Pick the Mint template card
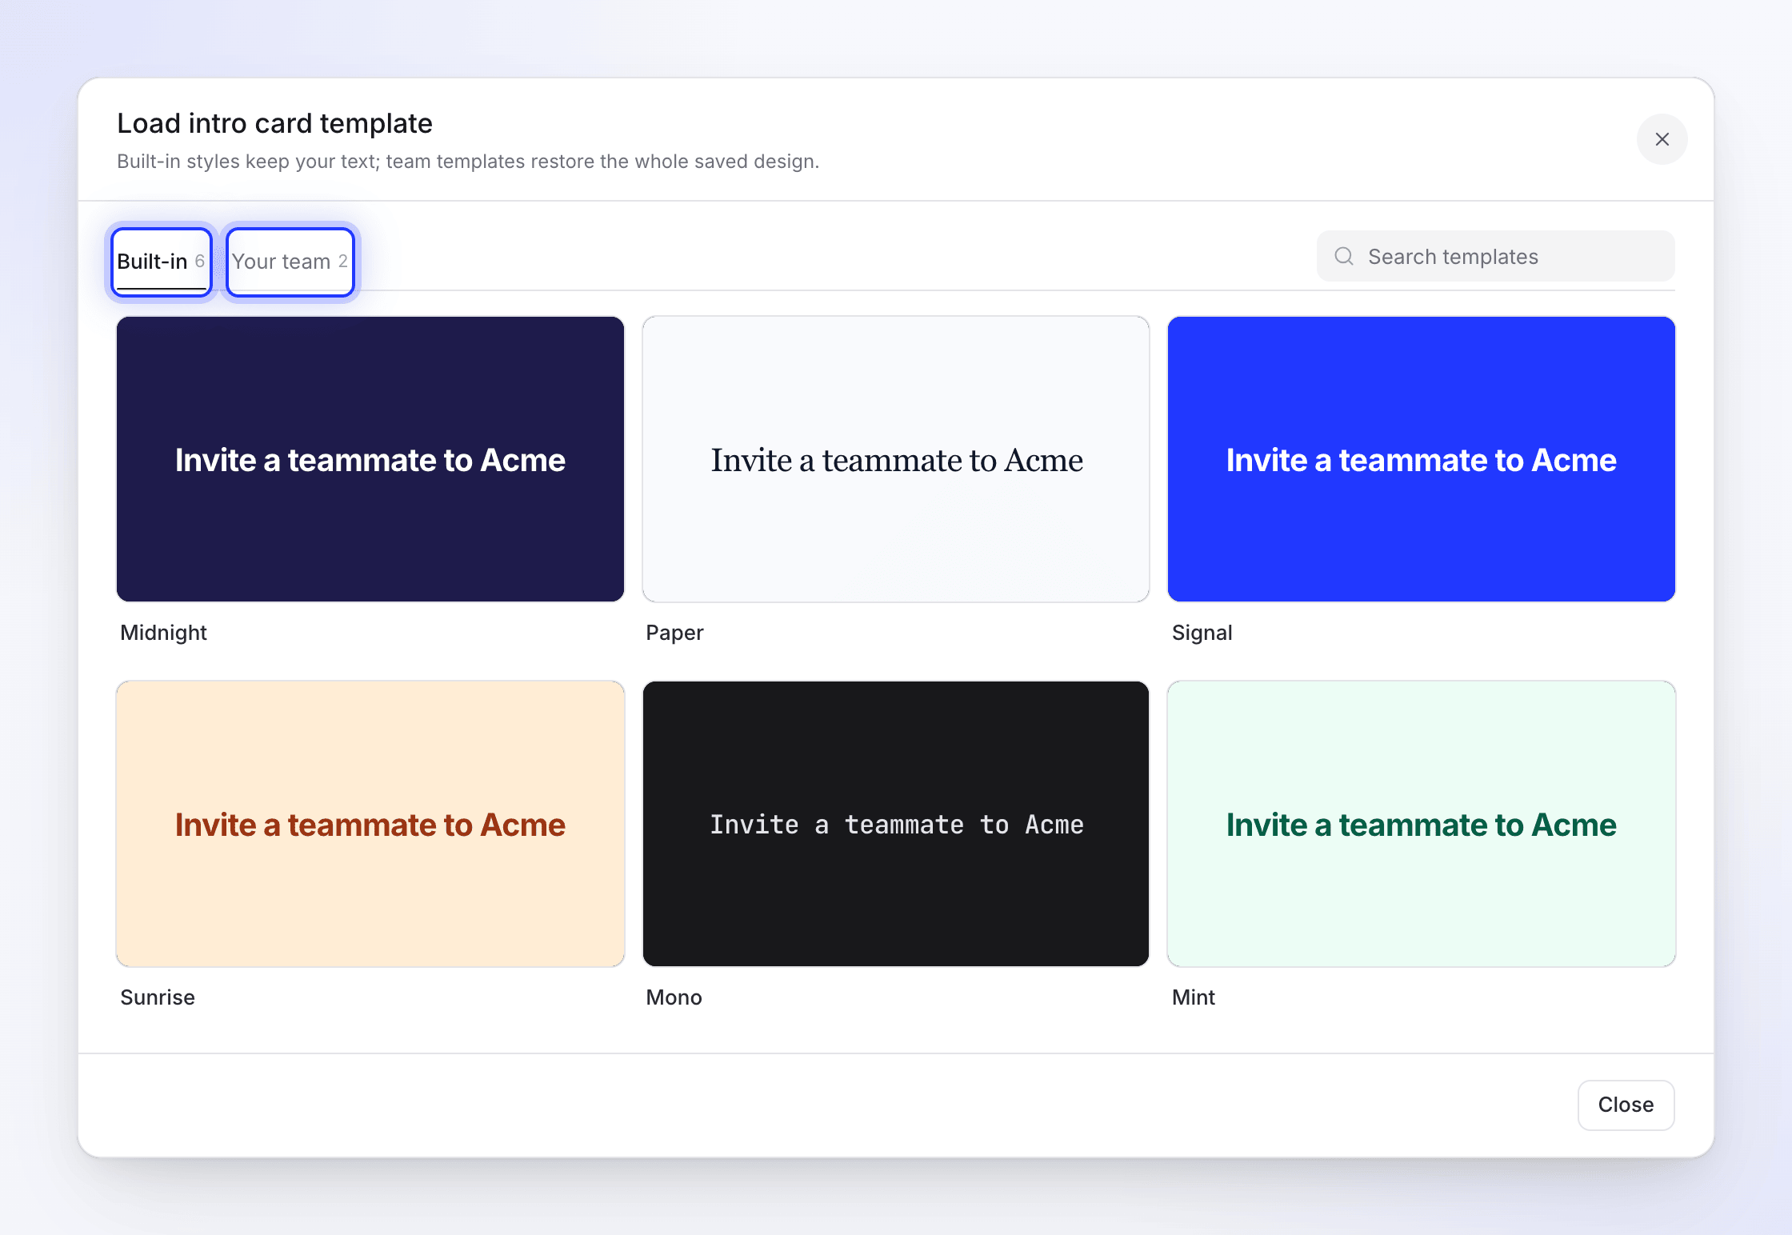 click(1422, 824)
